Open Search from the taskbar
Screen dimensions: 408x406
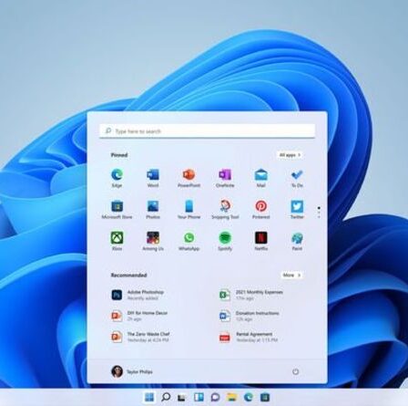(166, 397)
